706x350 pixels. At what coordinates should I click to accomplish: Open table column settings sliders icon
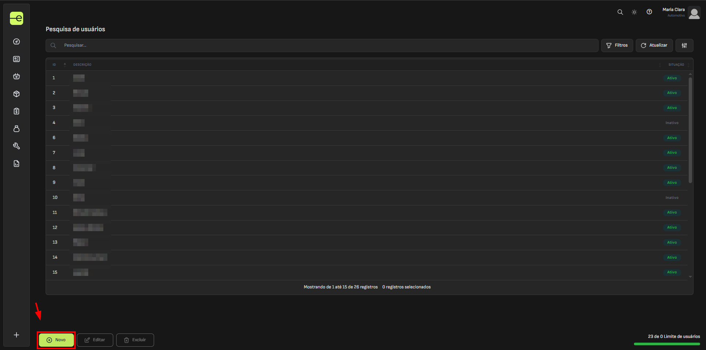click(684, 45)
